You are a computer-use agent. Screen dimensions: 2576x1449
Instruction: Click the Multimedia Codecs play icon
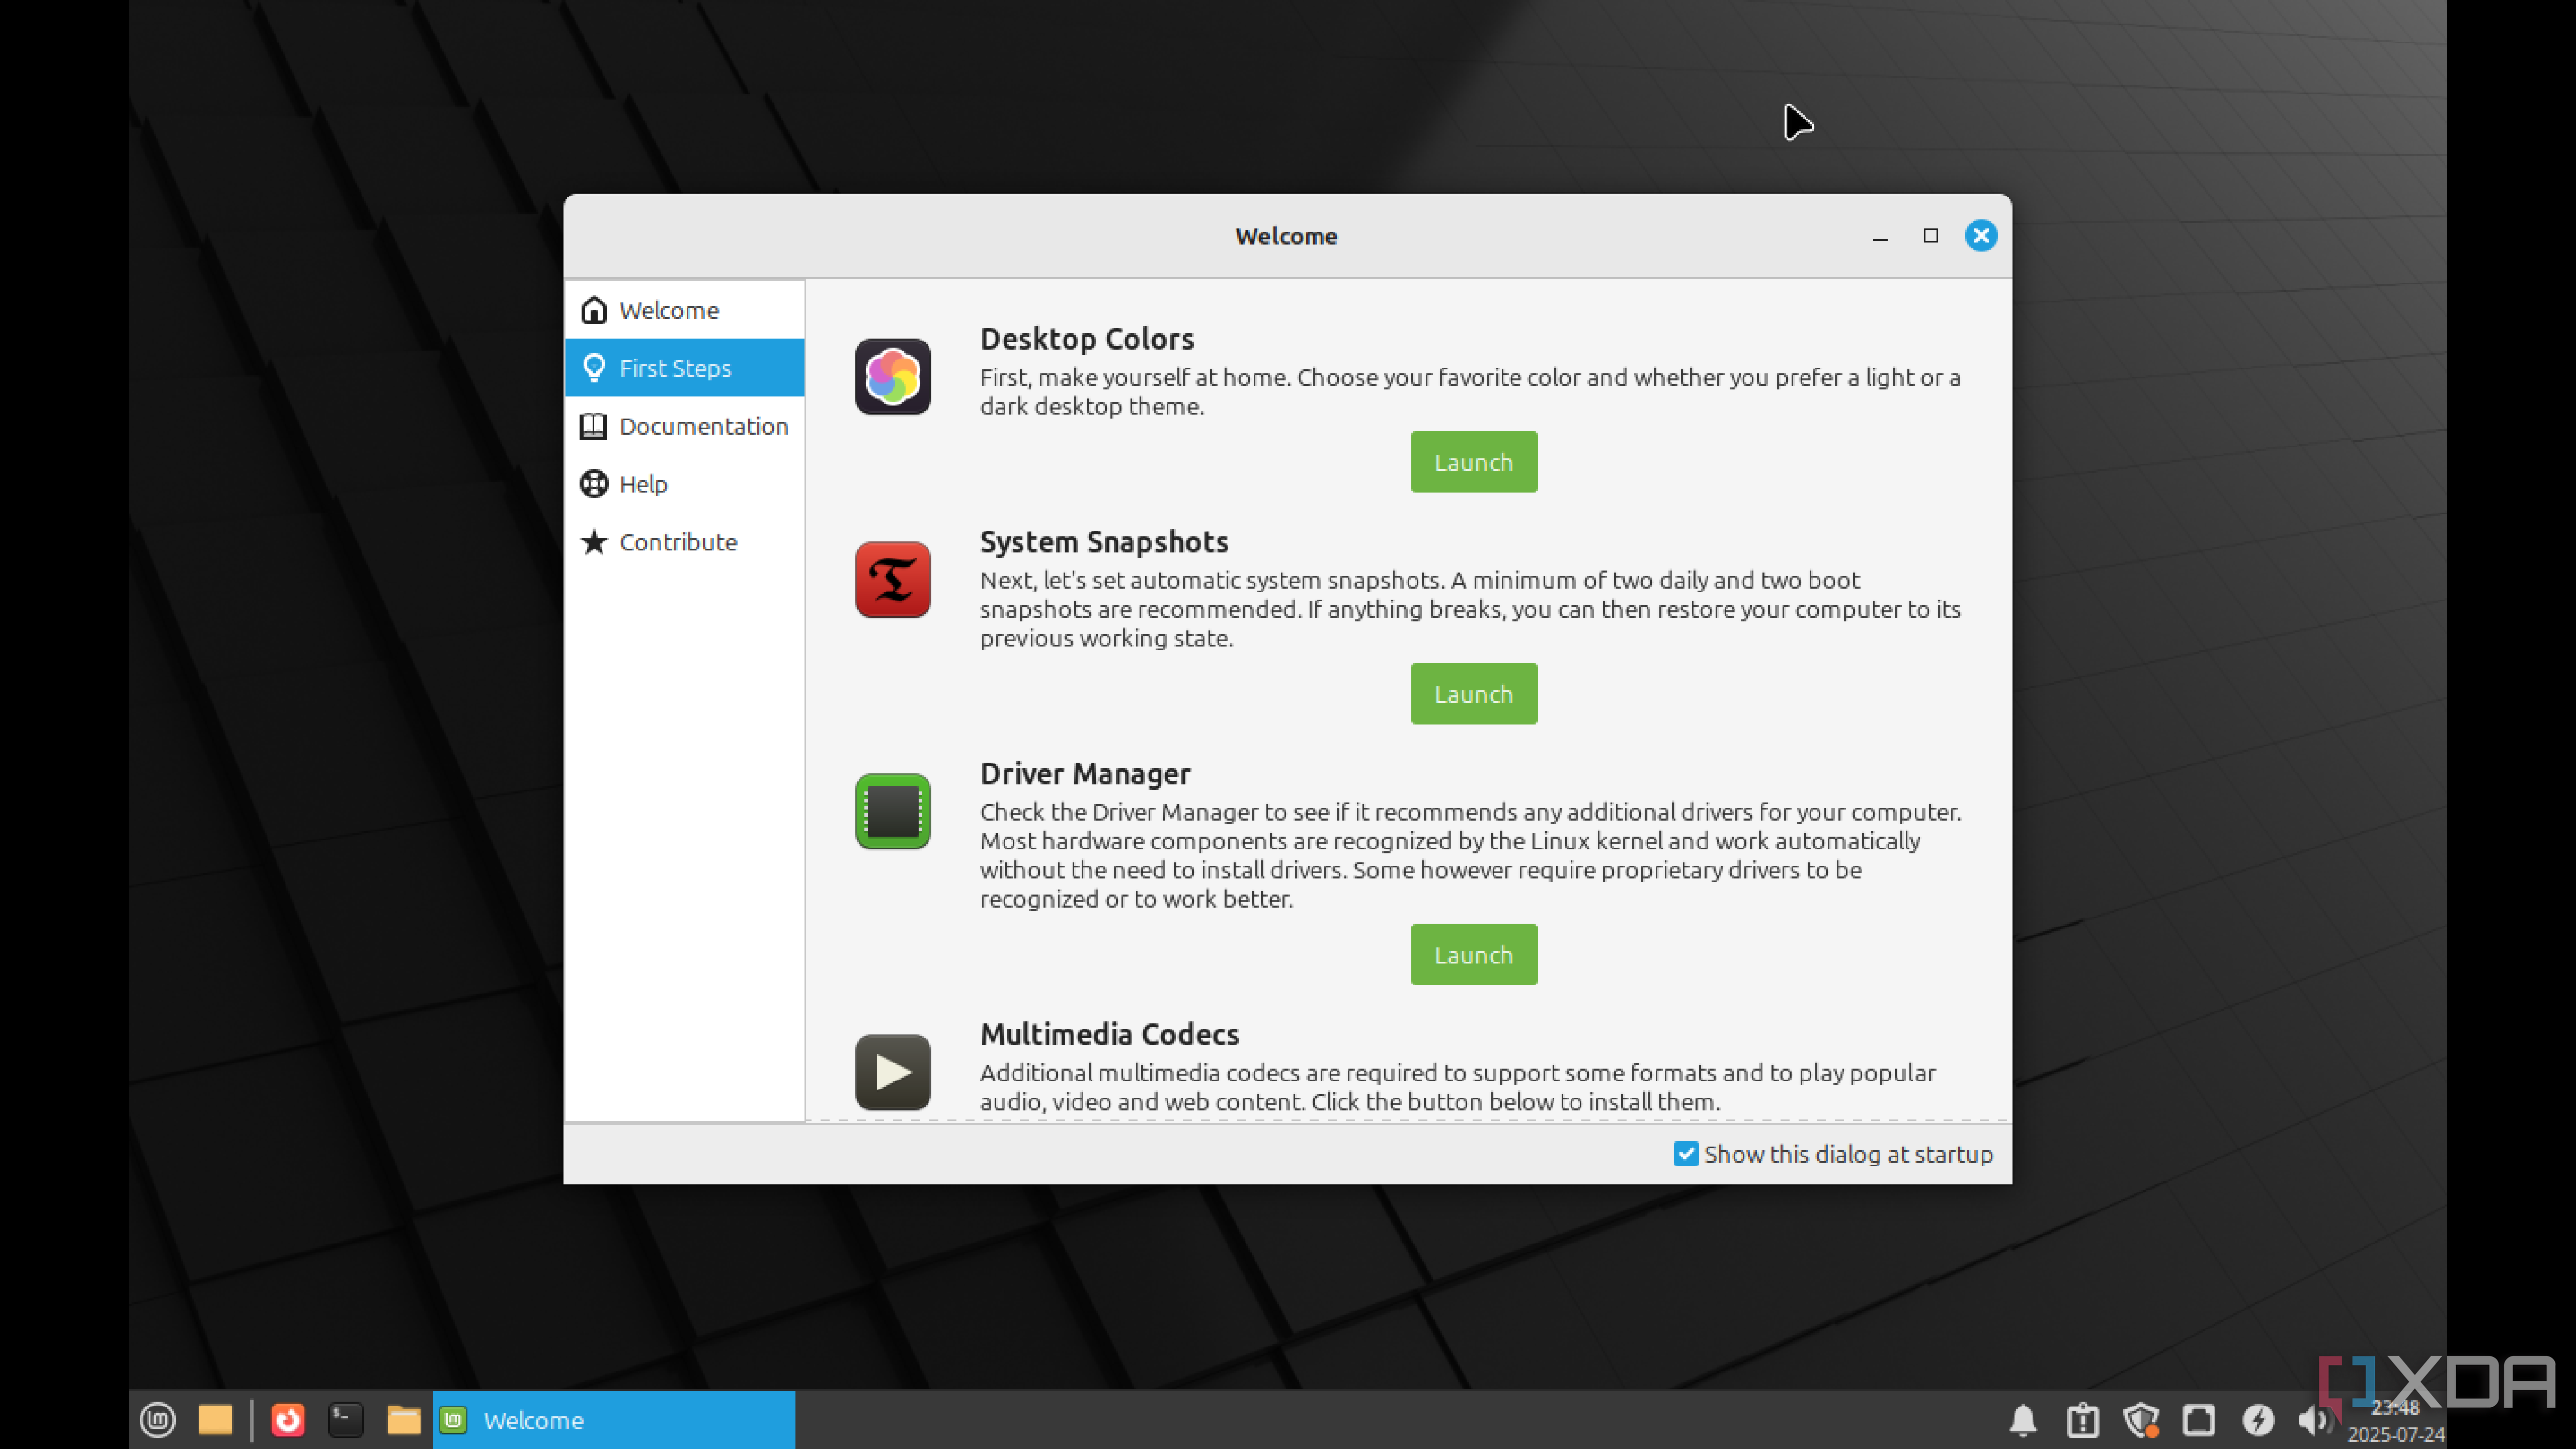[x=892, y=1072]
